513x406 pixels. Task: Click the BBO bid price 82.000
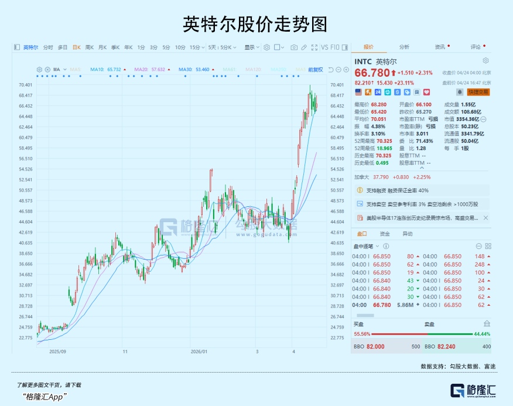coord(375,346)
